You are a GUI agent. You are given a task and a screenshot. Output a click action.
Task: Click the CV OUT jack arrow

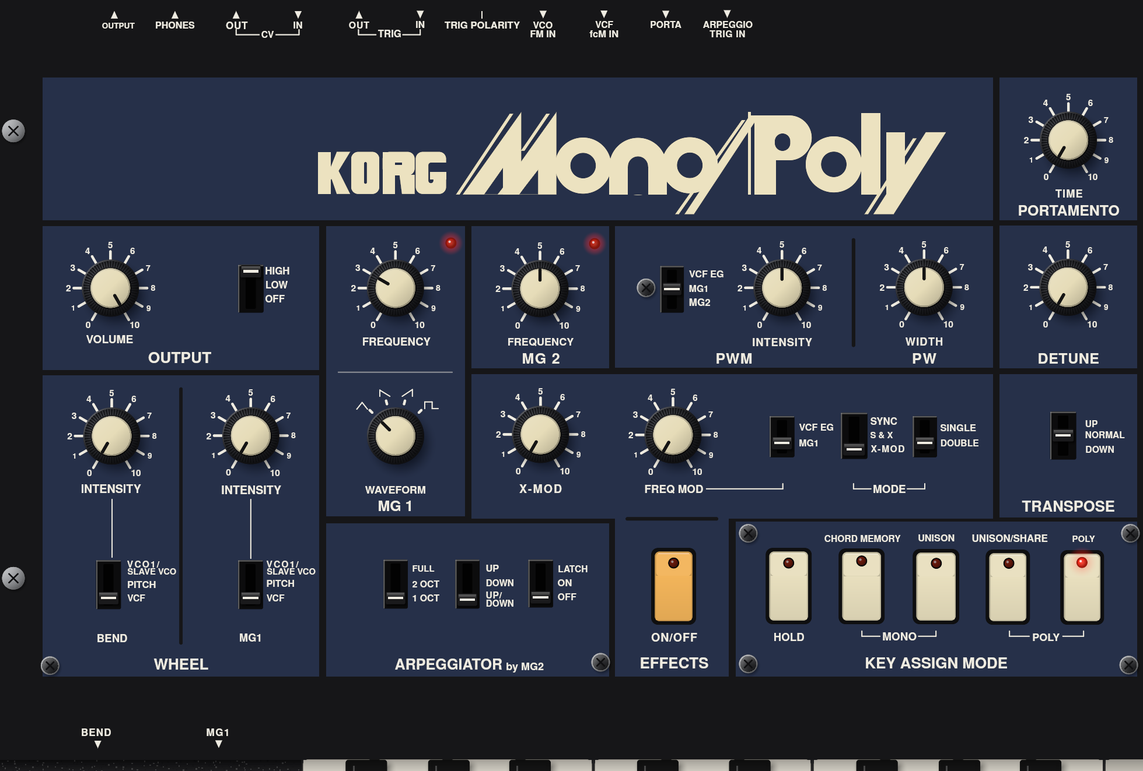pos(236,15)
